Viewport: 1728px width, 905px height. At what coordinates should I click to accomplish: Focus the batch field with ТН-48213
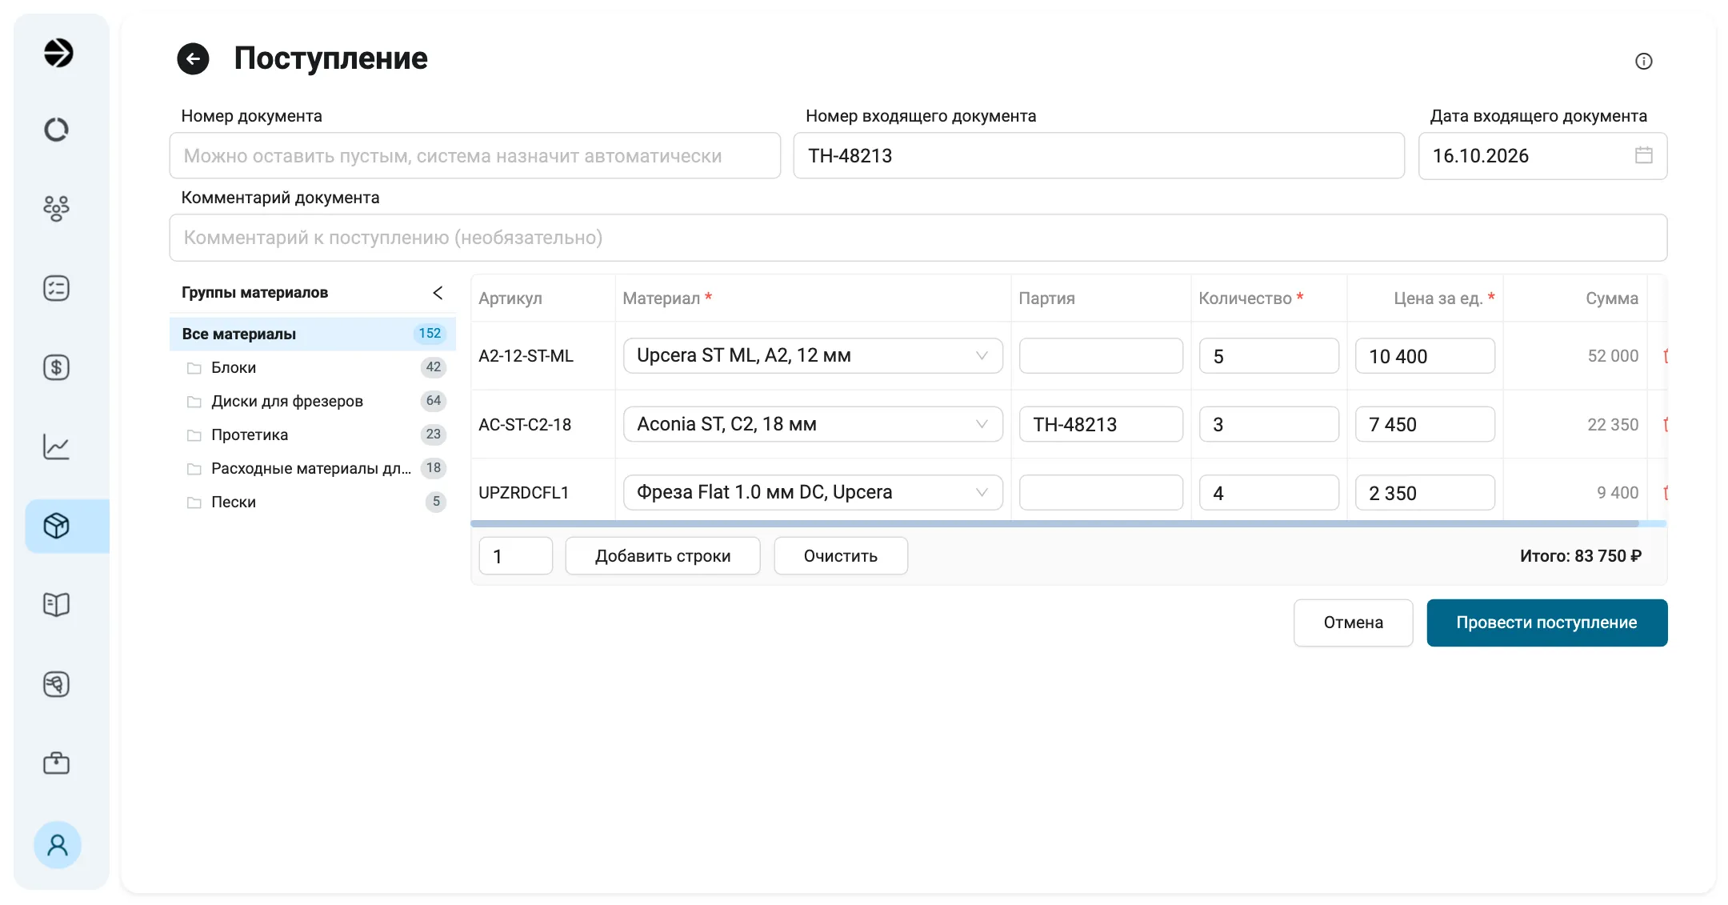tap(1101, 424)
